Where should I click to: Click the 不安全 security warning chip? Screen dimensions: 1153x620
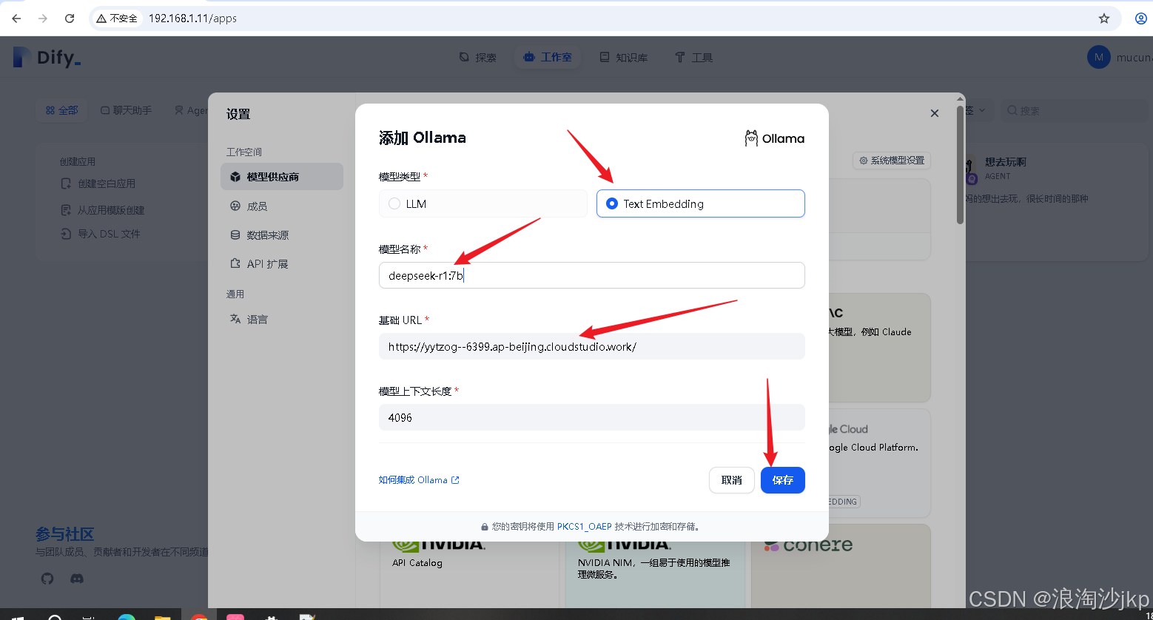point(116,18)
